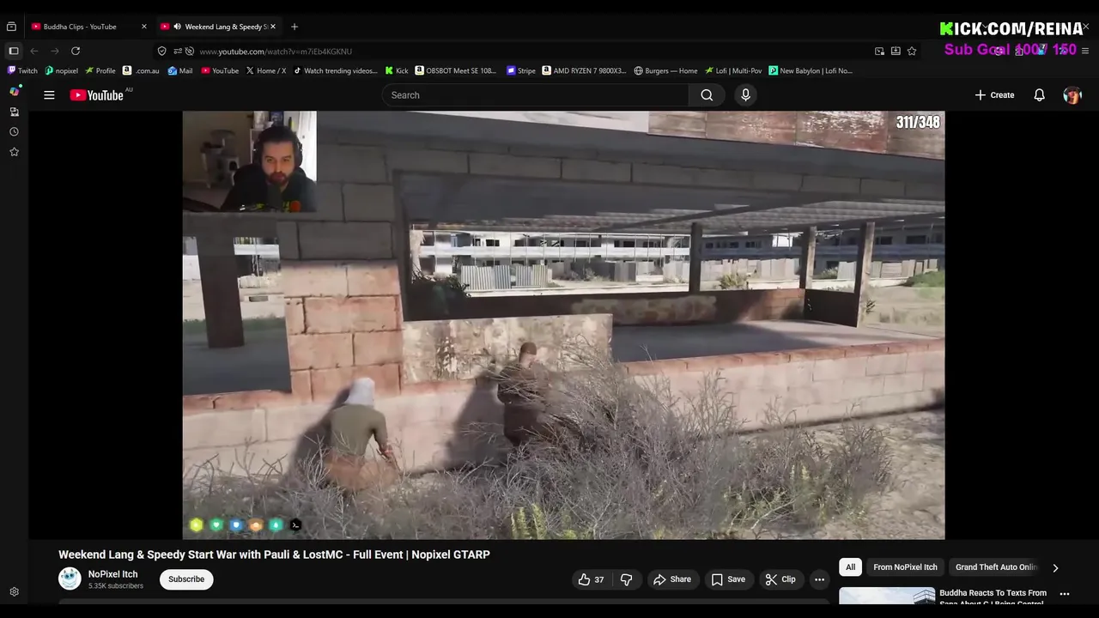Image resolution: width=1099 pixels, height=618 pixels.
Task: Subscribe to NoPixel Itch channel
Action: pos(186,579)
